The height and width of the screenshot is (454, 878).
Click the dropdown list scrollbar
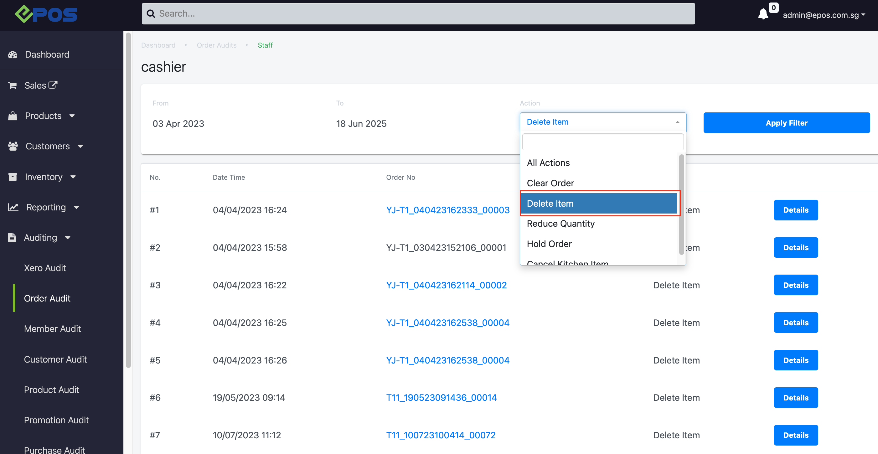(681, 204)
